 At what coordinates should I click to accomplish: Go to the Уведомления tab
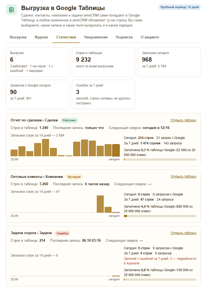click(x=96, y=37)
